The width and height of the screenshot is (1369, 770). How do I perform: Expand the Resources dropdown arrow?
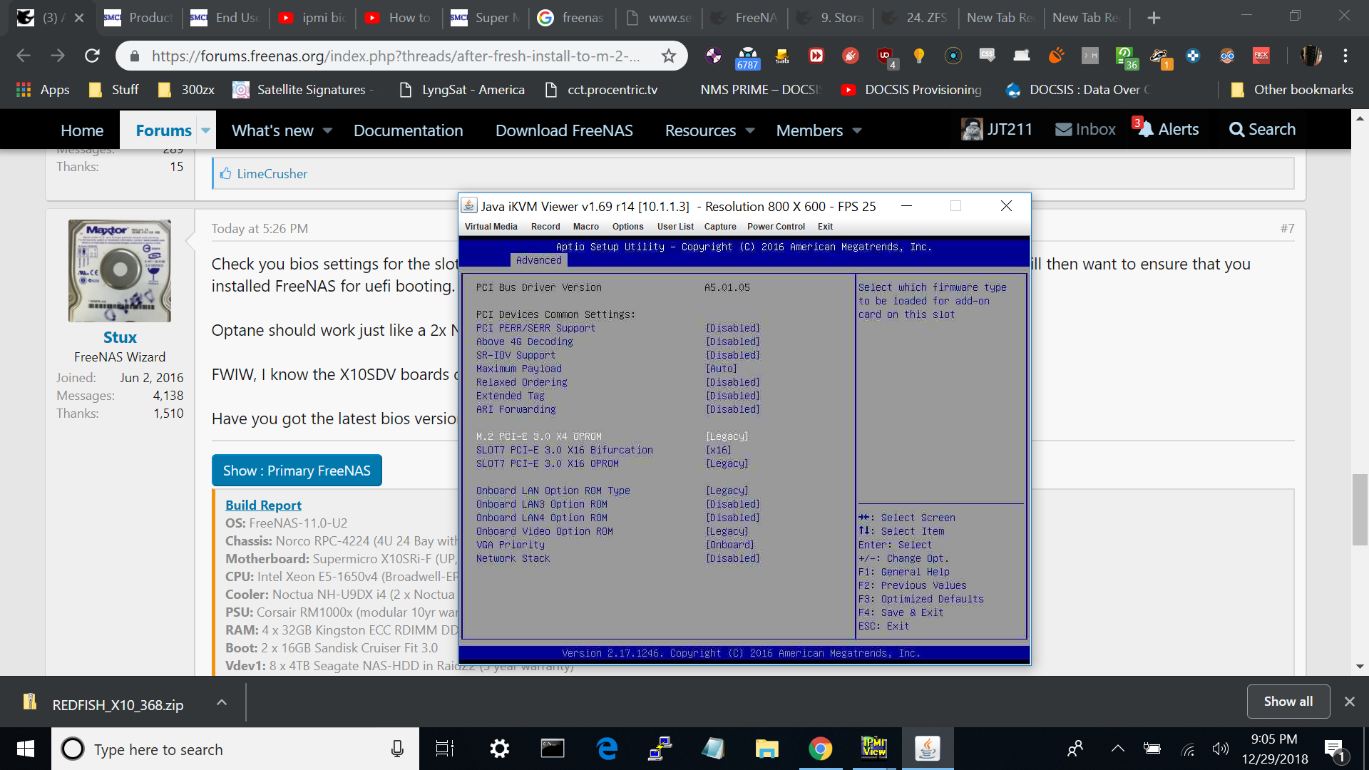tap(750, 130)
